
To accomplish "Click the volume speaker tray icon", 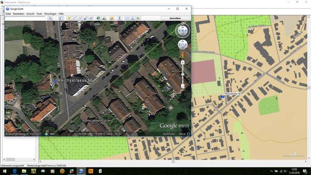I will pyautogui.click(x=285, y=171).
